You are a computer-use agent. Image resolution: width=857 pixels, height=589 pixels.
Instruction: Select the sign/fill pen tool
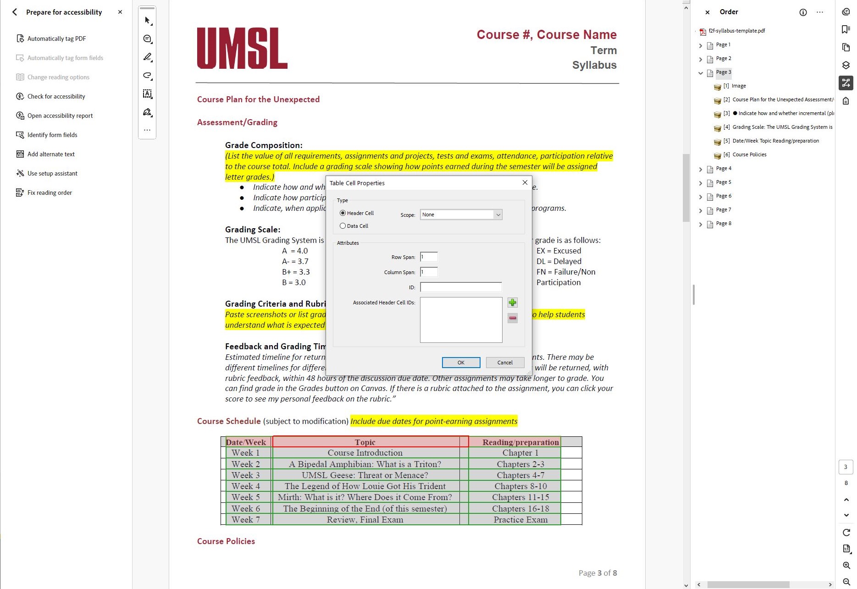click(147, 112)
